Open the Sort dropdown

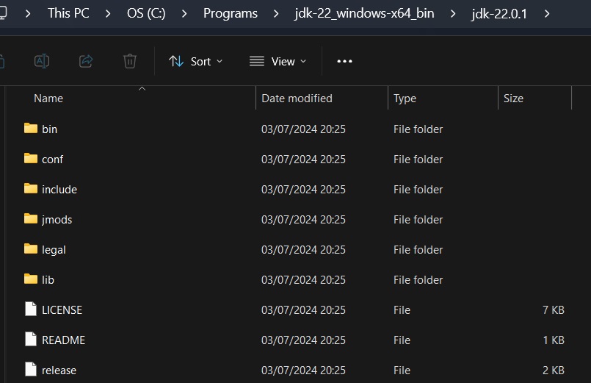pyautogui.click(x=195, y=61)
